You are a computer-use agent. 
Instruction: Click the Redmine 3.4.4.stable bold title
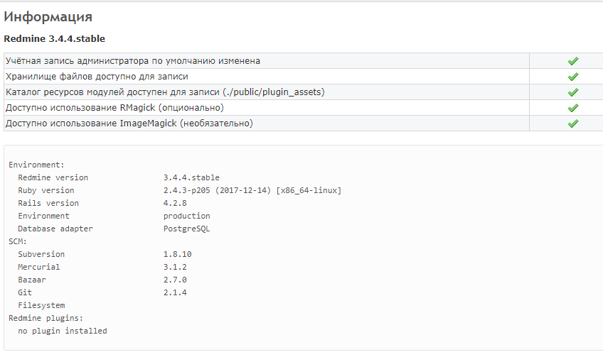tap(54, 39)
